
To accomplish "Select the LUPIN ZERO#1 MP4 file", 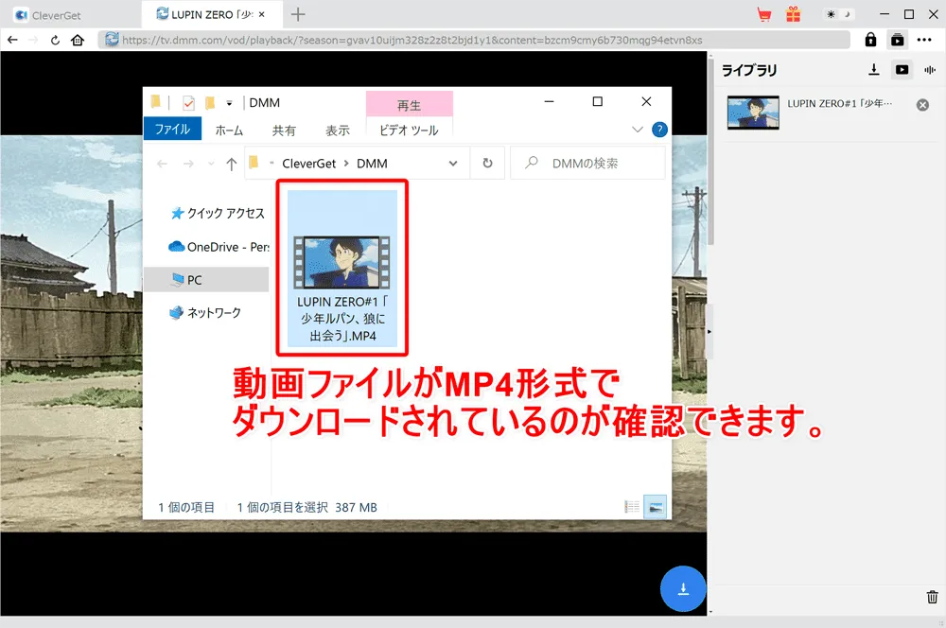I will point(342,268).
